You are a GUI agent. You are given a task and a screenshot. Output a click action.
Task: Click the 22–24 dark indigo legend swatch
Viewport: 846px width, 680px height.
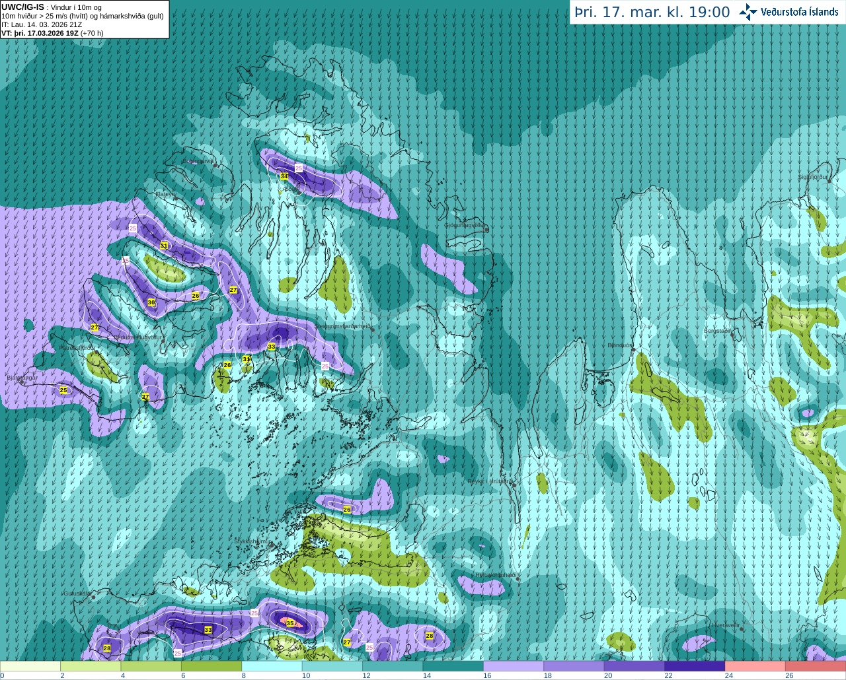pos(695,666)
